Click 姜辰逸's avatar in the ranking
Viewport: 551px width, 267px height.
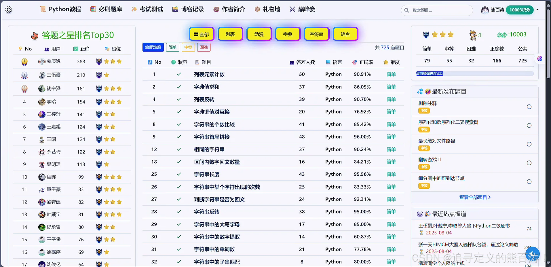pos(42,61)
